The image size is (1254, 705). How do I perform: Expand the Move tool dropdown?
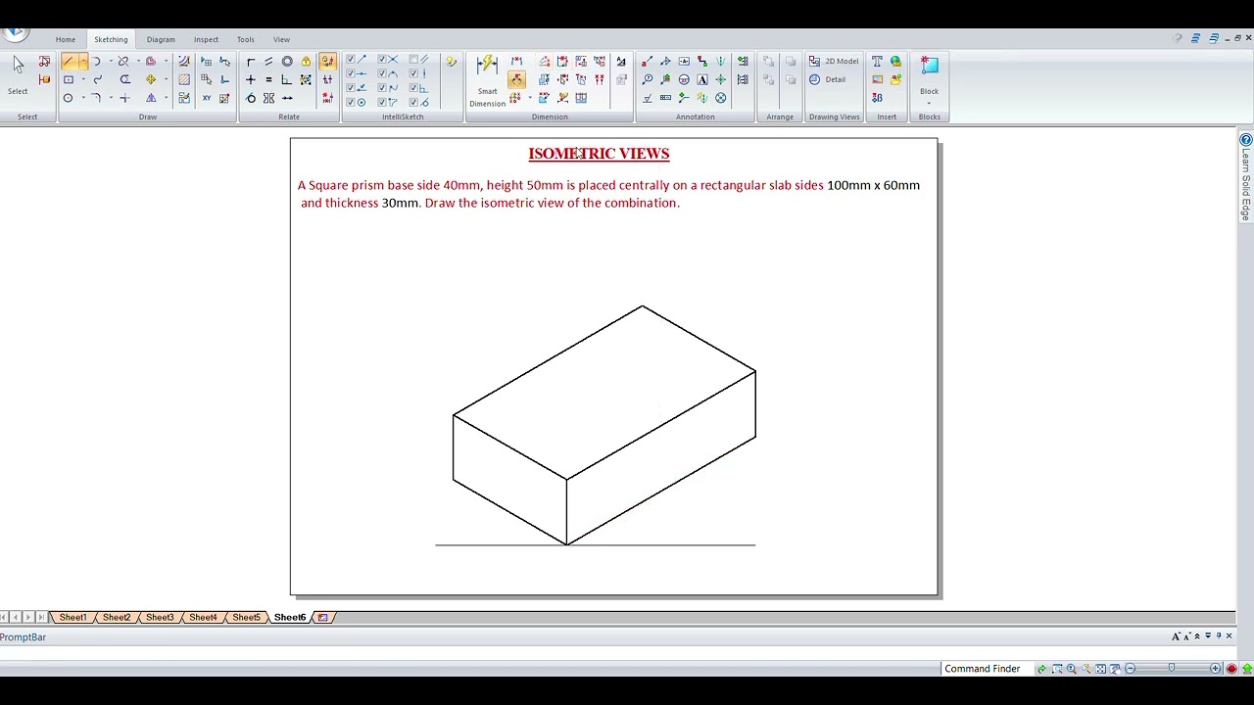[x=165, y=79]
